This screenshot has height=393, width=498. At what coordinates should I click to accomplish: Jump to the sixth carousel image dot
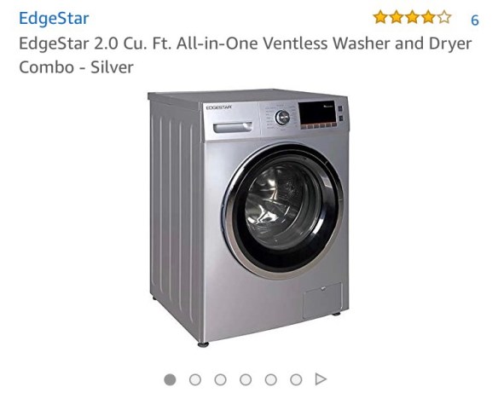tap(296, 379)
